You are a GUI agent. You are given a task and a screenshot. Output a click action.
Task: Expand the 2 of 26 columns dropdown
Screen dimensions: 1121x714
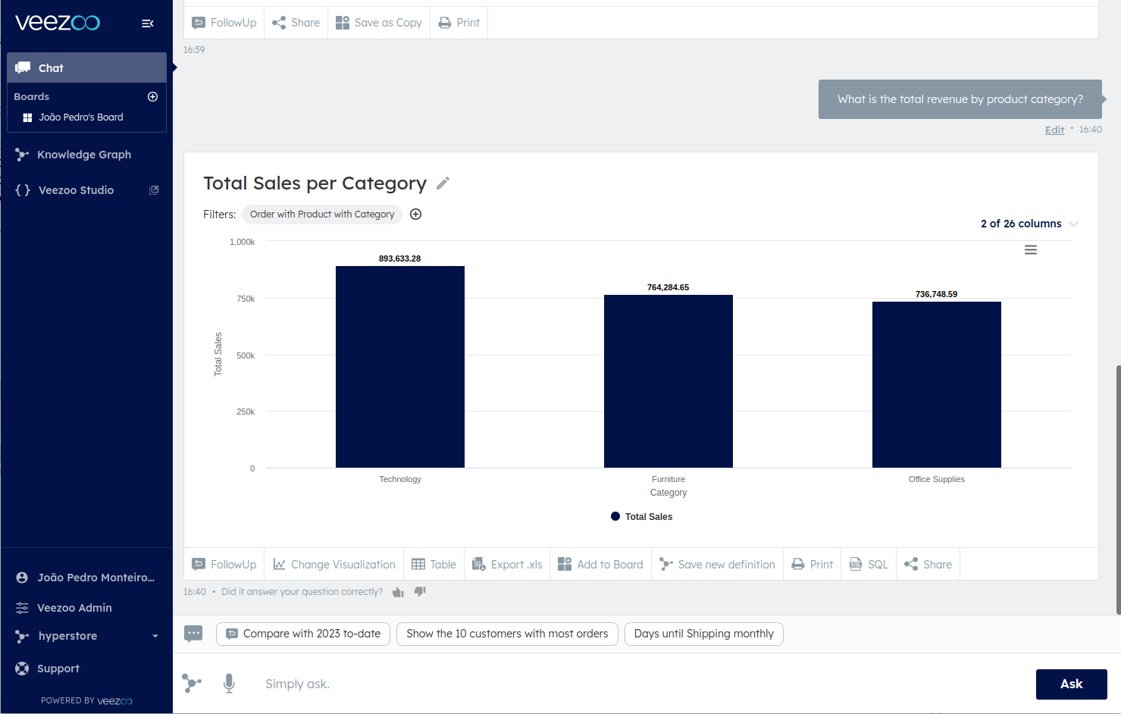point(1029,224)
